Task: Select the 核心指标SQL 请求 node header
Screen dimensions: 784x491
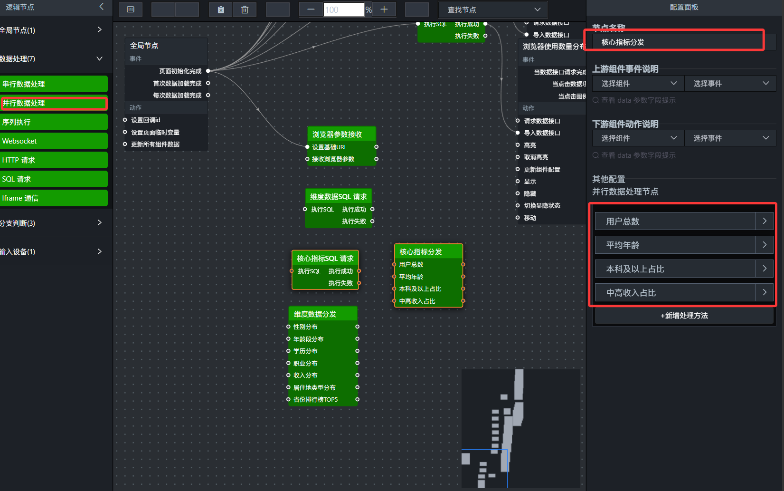Action: pyautogui.click(x=325, y=259)
